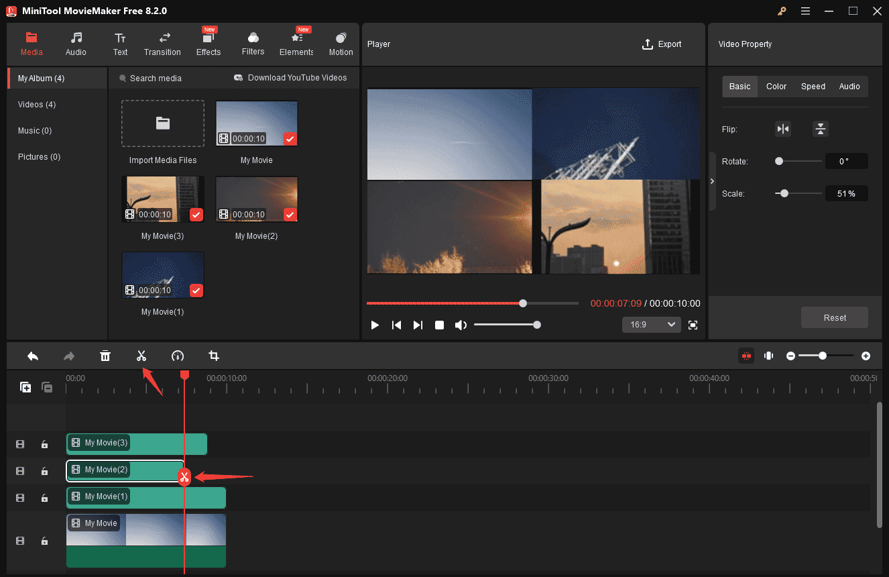Image resolution: width=889 pixels, height=577 pixels.
Task: Open the Text tab
Action: click(x=120, y=44)
